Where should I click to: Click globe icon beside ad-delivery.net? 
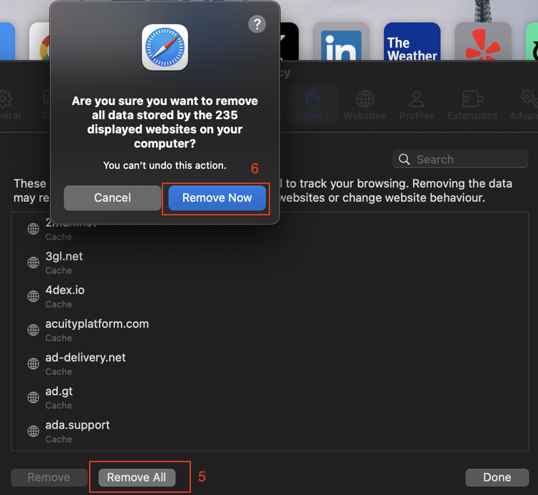click(33, 364)
